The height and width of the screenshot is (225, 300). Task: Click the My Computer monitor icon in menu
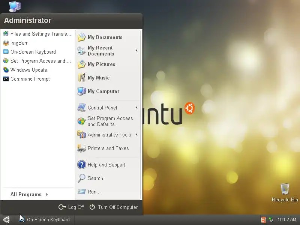82,91
